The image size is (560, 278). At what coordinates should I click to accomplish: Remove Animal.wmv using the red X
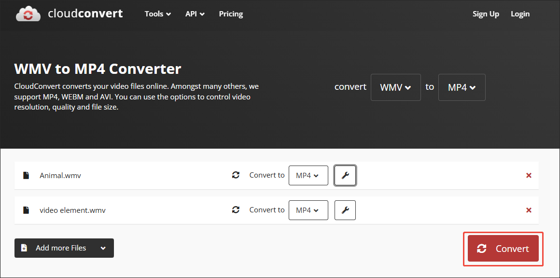(x=529, y=175)
